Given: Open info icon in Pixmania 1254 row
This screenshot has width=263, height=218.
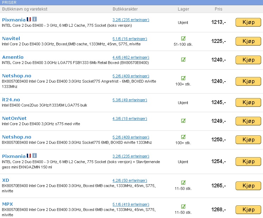Looking at the screenshot, I should [x=35, y=155].
